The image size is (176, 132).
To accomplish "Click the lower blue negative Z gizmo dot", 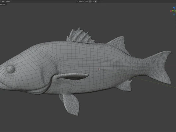I will pos(174,15).
